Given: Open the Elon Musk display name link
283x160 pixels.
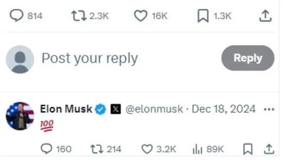Looking at the screenshot, I should coord(66,109).
